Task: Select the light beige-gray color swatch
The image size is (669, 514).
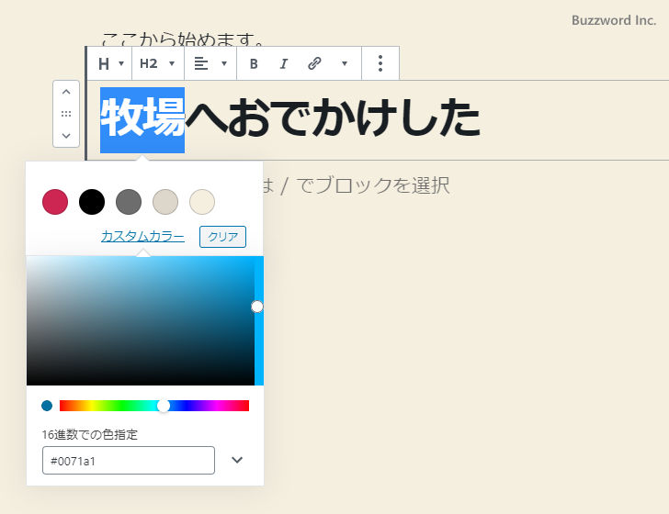Action: click(165, 202)
